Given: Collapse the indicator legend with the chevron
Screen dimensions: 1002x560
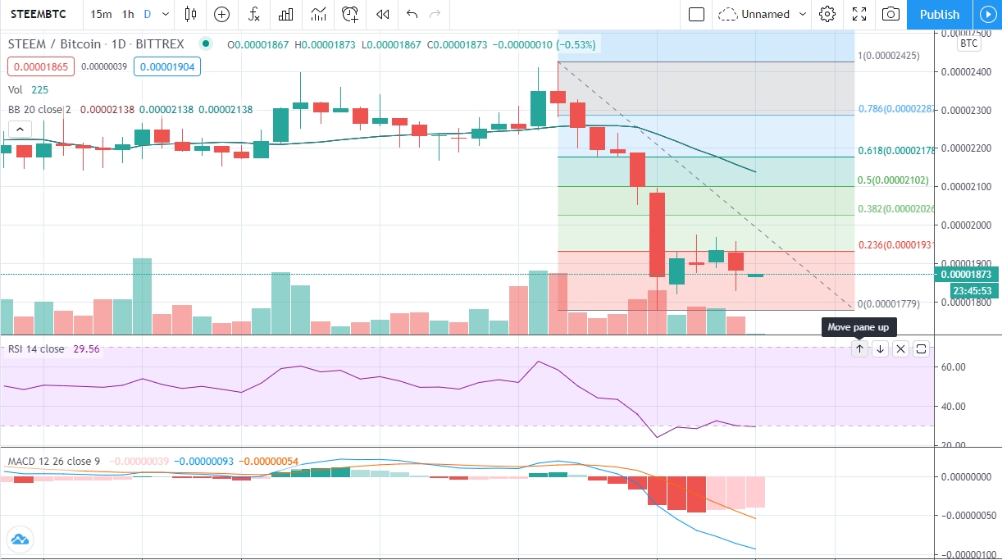Looking at the screenshot, I should (x=19, y=129).
